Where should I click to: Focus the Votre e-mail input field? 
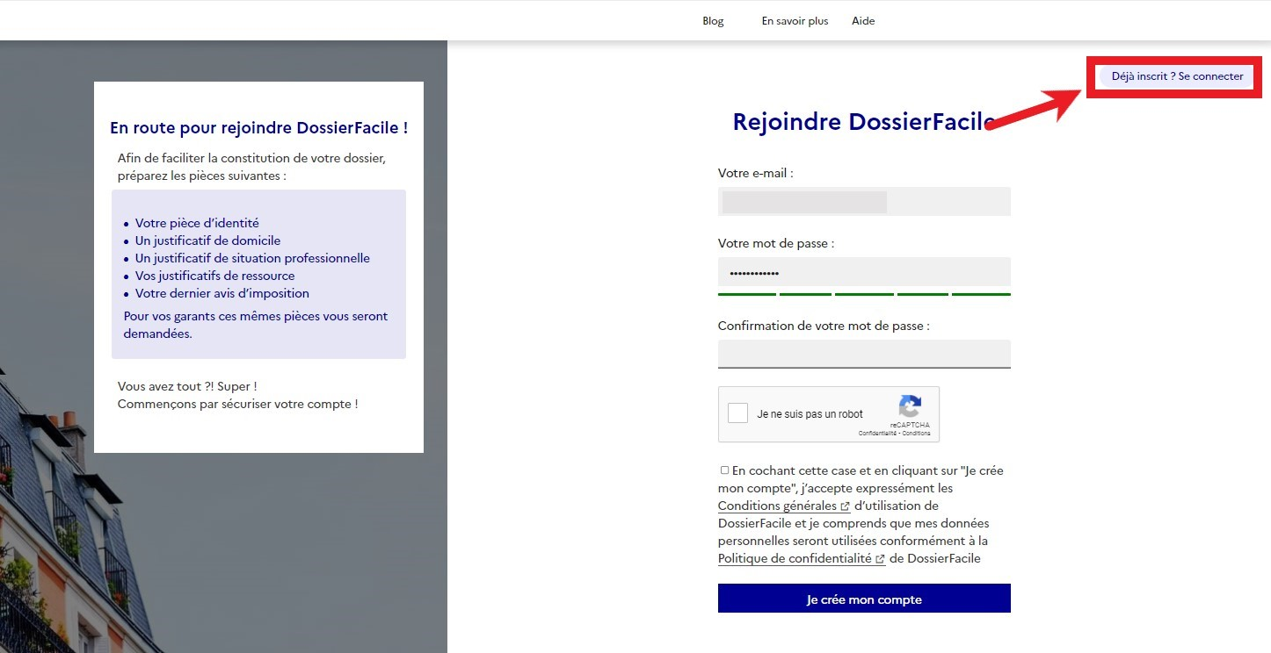coord(864,201)
